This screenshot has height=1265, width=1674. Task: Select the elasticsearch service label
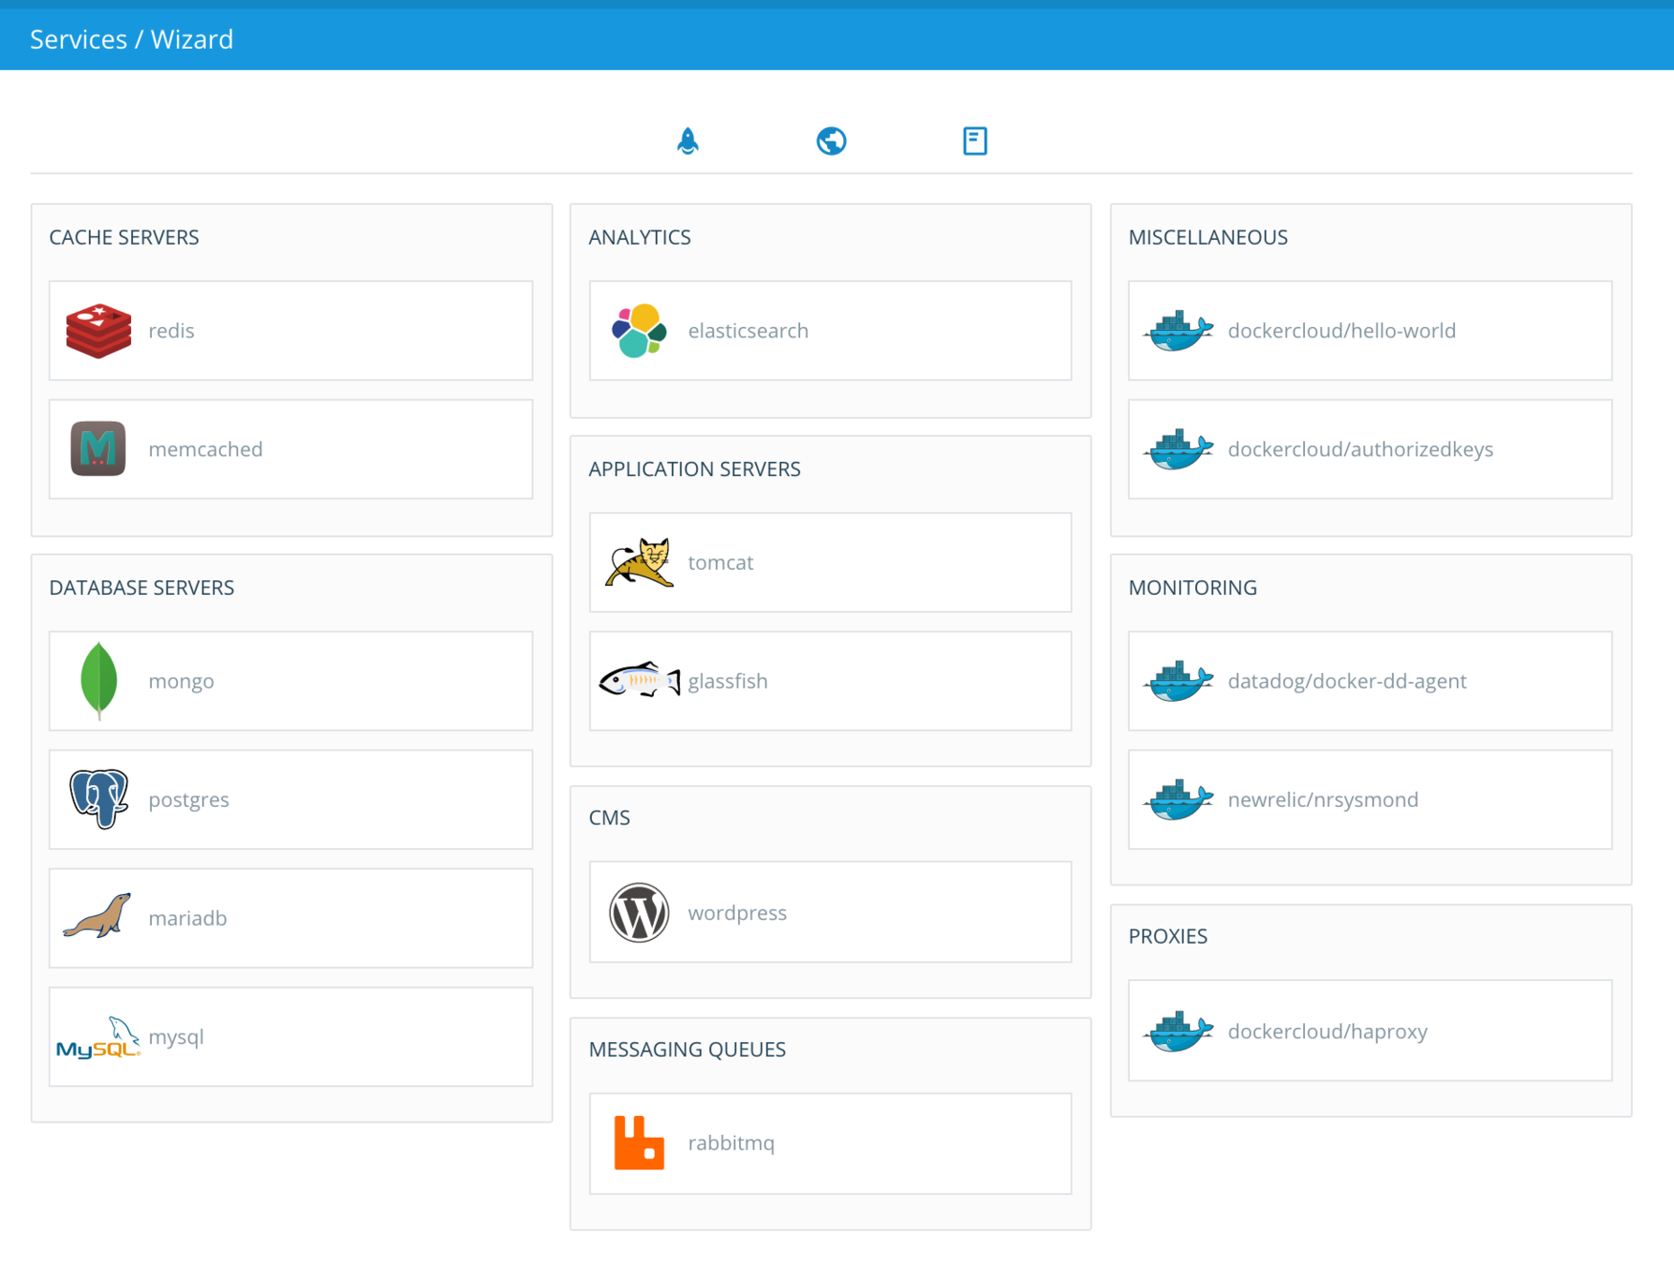point(748,331)
